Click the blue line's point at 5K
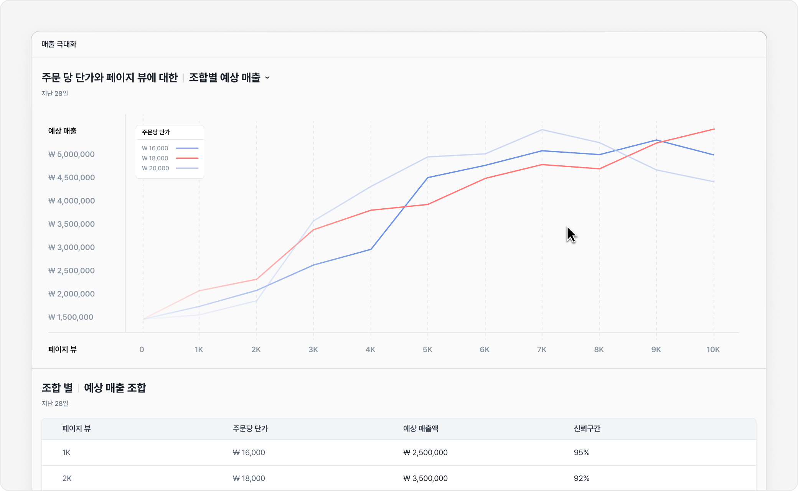The image size is (798, 491). [x=428, y=178]
